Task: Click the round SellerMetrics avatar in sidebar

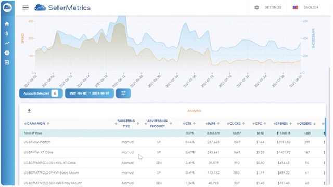Action: coord(7,8)
